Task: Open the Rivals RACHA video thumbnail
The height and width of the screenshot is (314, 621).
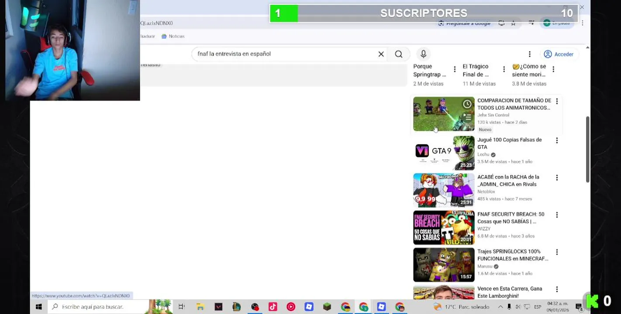Action: point(444,190)
